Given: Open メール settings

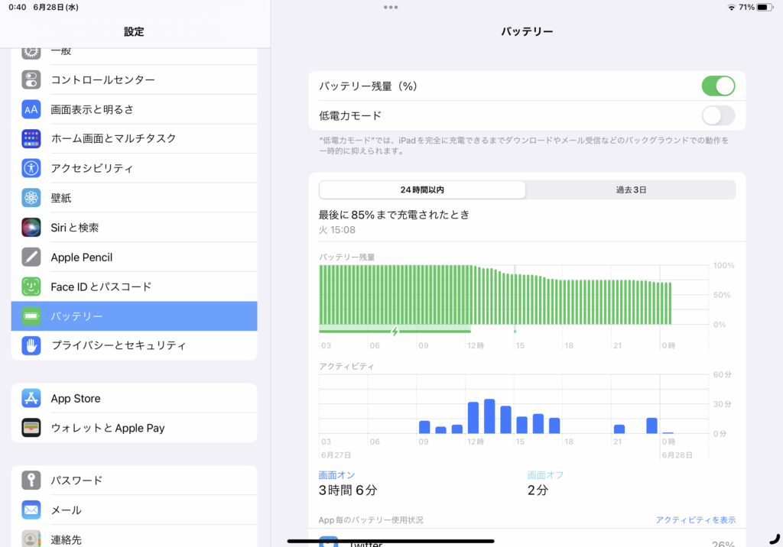Looking at the screenshot, I should (x=134, y=510).
